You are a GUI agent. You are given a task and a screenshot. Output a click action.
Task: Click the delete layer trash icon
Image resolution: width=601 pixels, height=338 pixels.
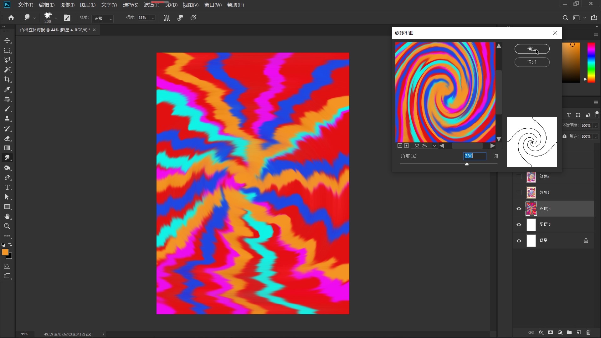point(588,332)
